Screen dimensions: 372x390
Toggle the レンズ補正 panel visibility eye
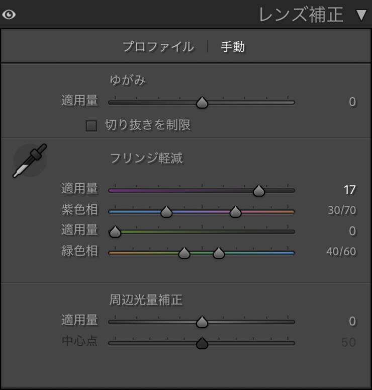(9, 15)
